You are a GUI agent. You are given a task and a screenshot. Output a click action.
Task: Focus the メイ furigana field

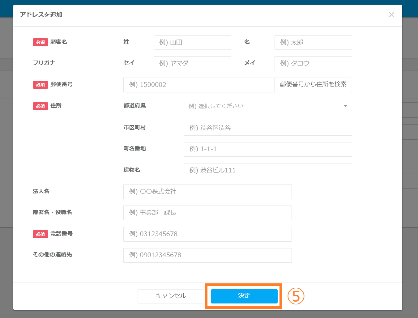point(313,63)
